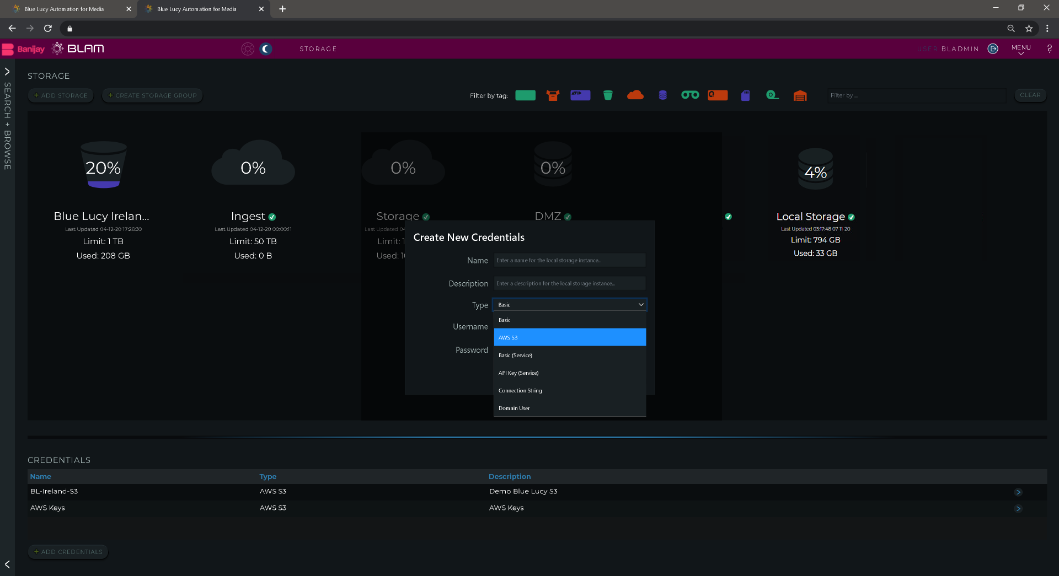Switch to light mode sun toggle
1059x576 pixels.
coord(248,49)
